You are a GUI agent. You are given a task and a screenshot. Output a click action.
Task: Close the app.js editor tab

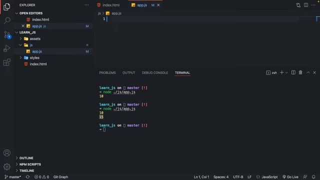pyautogui.click(x=158, y=5)
